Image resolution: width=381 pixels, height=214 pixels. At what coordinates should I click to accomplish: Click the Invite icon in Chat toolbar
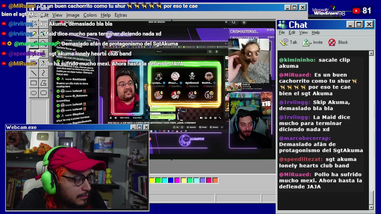[306, 43]
